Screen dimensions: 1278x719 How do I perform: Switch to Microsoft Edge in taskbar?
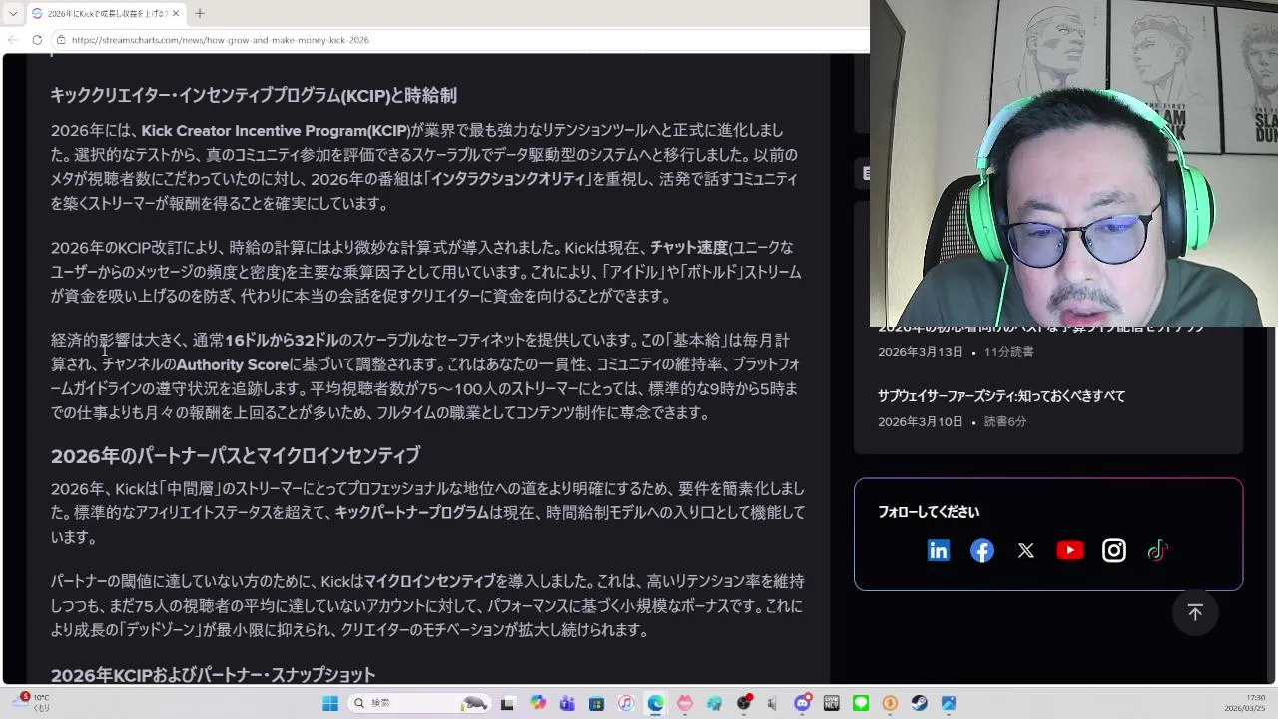655,703
